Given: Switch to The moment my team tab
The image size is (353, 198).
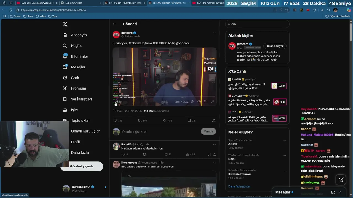Looking at the screenshot, I should tap(208, 3).
